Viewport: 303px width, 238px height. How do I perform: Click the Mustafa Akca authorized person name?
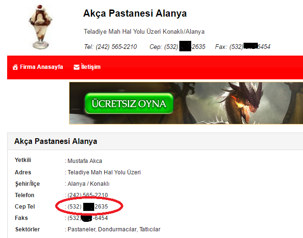pyautogui.click(x=85, y=161)
